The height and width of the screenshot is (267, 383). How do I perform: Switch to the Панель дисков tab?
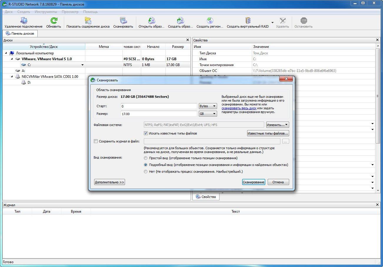(x=20, y=33)
